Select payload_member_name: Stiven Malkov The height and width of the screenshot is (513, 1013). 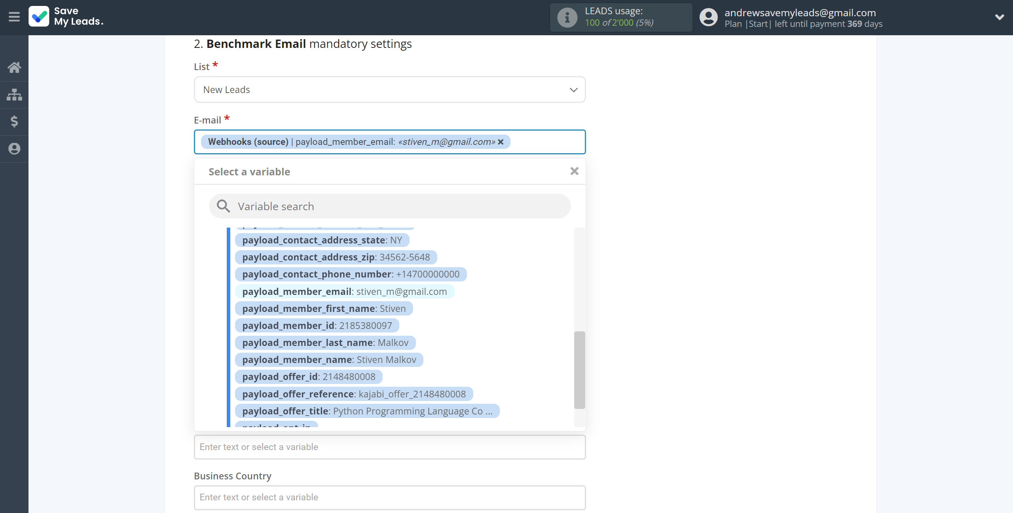coord(329,360)
